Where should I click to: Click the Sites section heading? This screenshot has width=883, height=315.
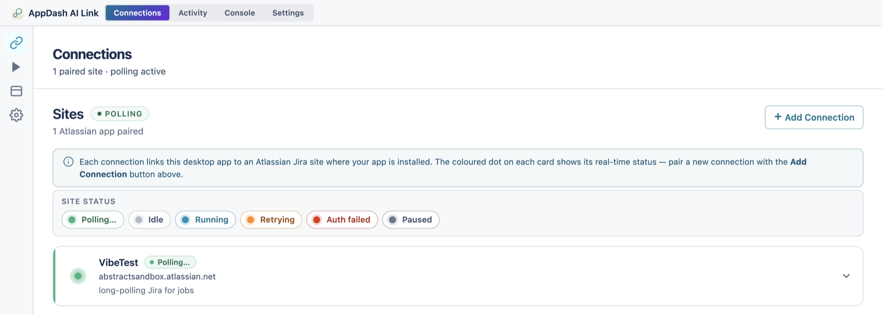[x=68, y=114]
